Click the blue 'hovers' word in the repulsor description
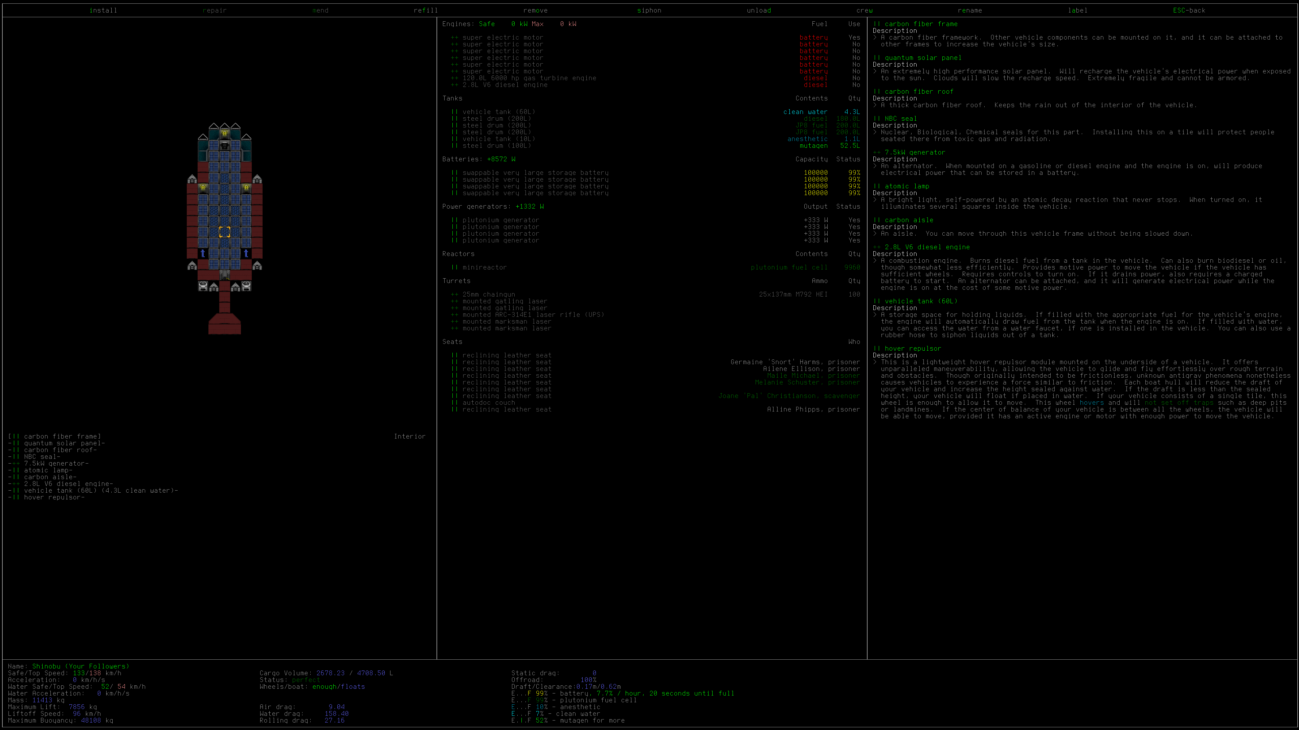This screenshot has width=1299, height=730. pyautogui.click(x=1092, y=403)
